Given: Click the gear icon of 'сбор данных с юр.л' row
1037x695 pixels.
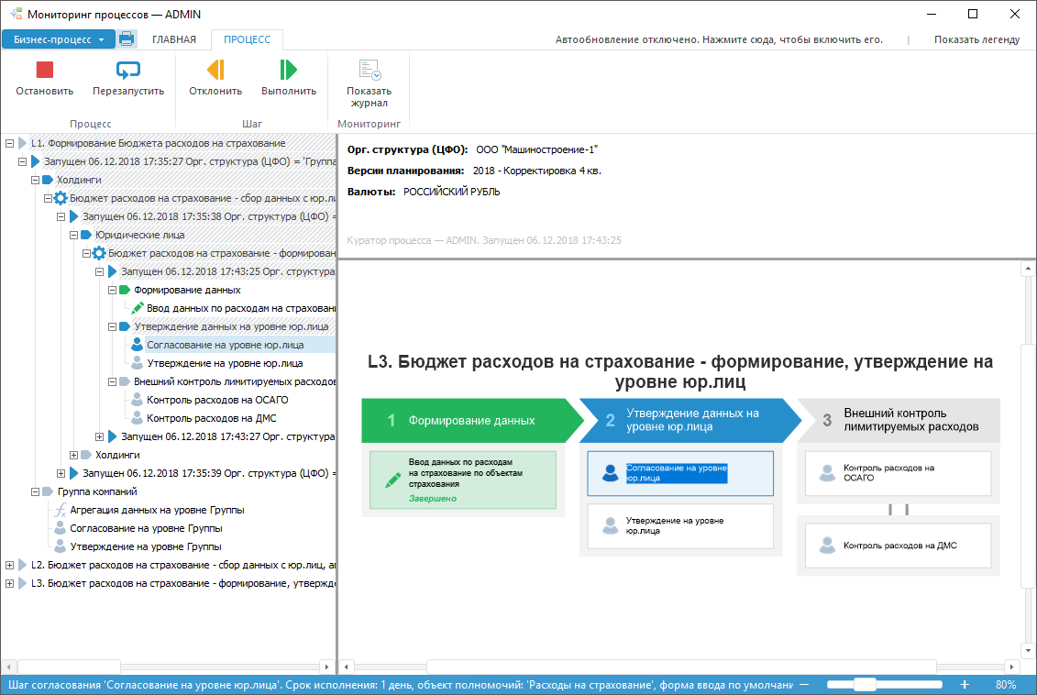Looking at the screenshot, I should pyautogui.click(x=61, y=198).
